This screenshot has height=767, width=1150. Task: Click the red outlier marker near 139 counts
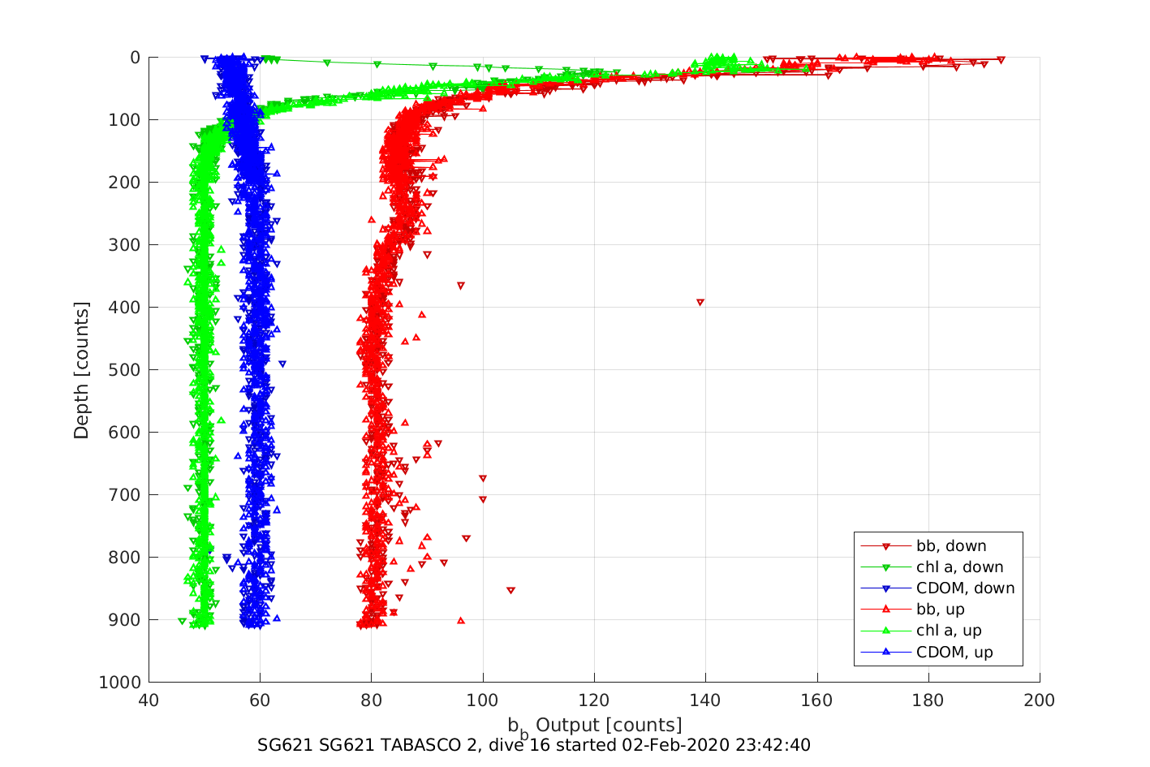[x=700, y=302]
